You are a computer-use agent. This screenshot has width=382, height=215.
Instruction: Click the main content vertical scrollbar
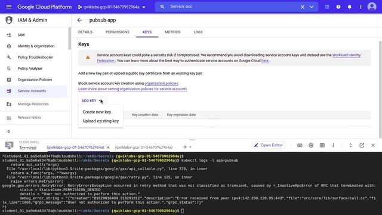380,90
